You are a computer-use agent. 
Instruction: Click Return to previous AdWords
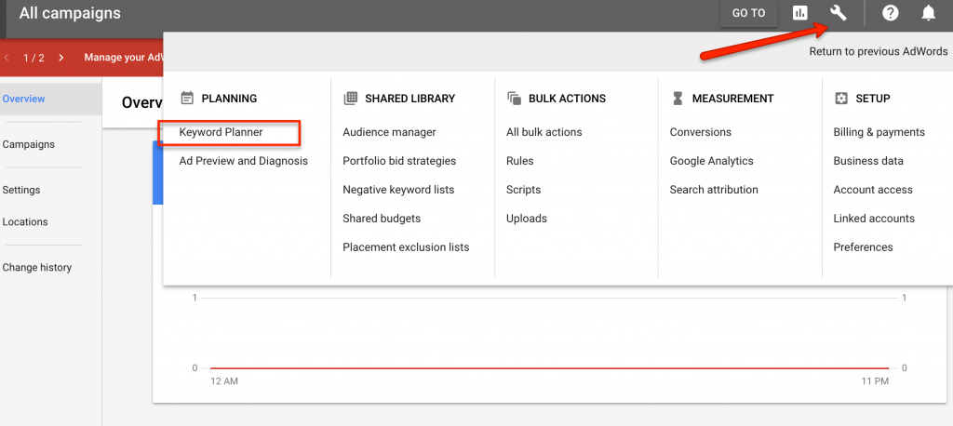879,52
